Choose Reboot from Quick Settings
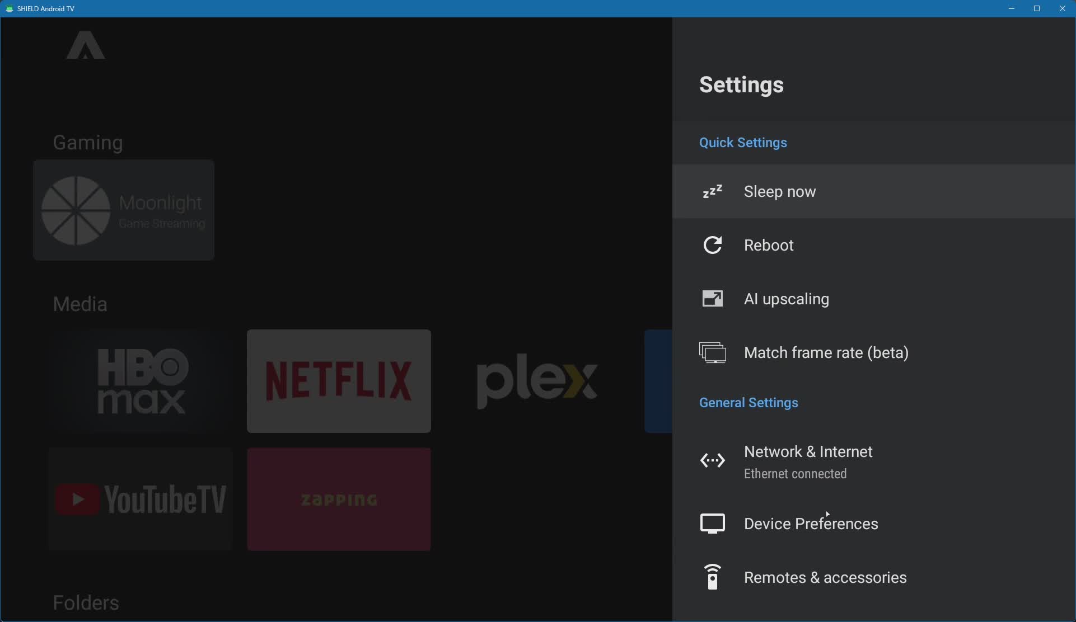This screenshot has width=1076, height=622. (768, 246)
